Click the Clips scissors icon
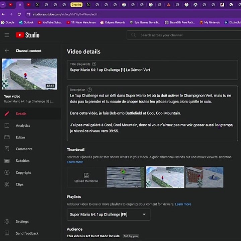Image resolution: width=241 pixels, height=241 pixels. point(7,184)
